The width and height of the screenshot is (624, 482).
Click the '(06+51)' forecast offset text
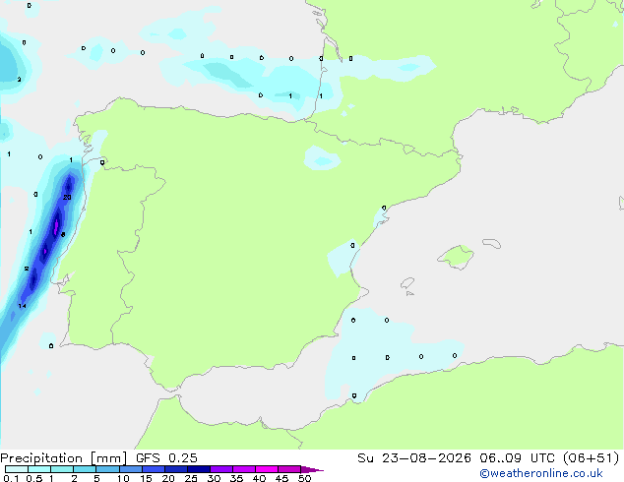(592, 458)
